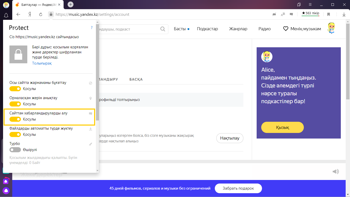Click the Protect panel scrollbar down arrow

[x=97, y=170]
